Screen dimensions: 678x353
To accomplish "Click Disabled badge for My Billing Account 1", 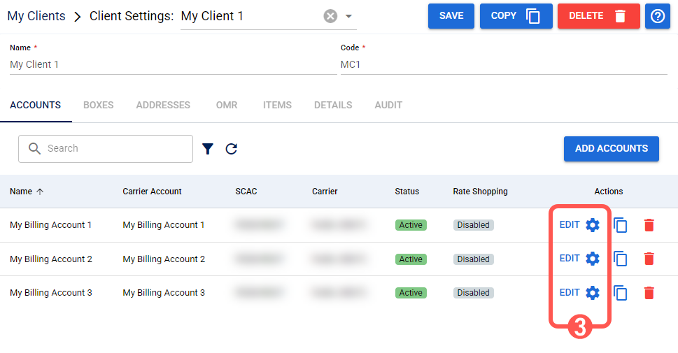I will point(474,225).
